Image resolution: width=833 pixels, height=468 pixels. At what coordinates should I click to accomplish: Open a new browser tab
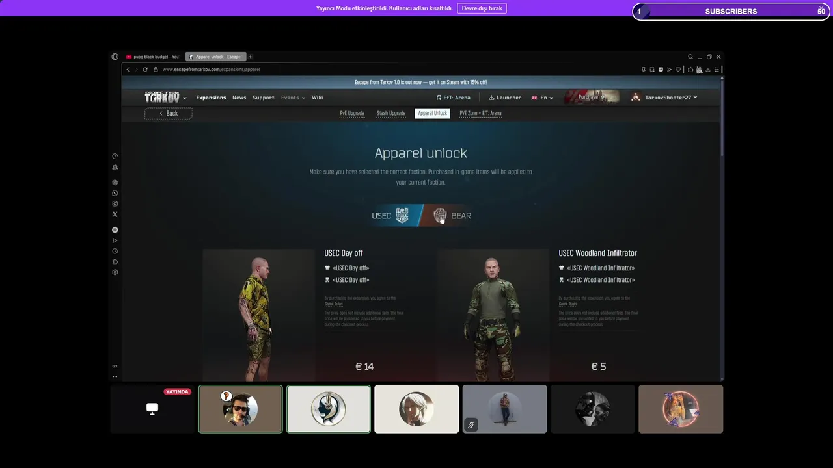(x=251, y=57)
